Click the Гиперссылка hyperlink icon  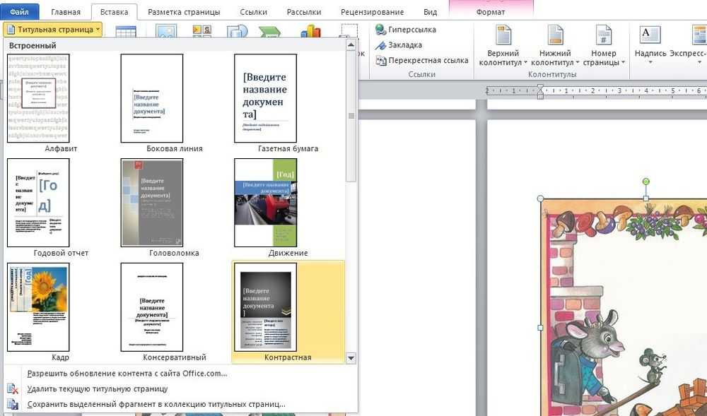380,30
